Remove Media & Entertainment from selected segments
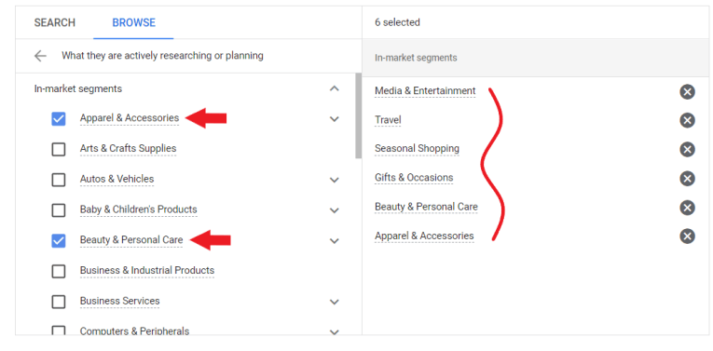Viewport: 713px width, 351px height. click(687, 92)
